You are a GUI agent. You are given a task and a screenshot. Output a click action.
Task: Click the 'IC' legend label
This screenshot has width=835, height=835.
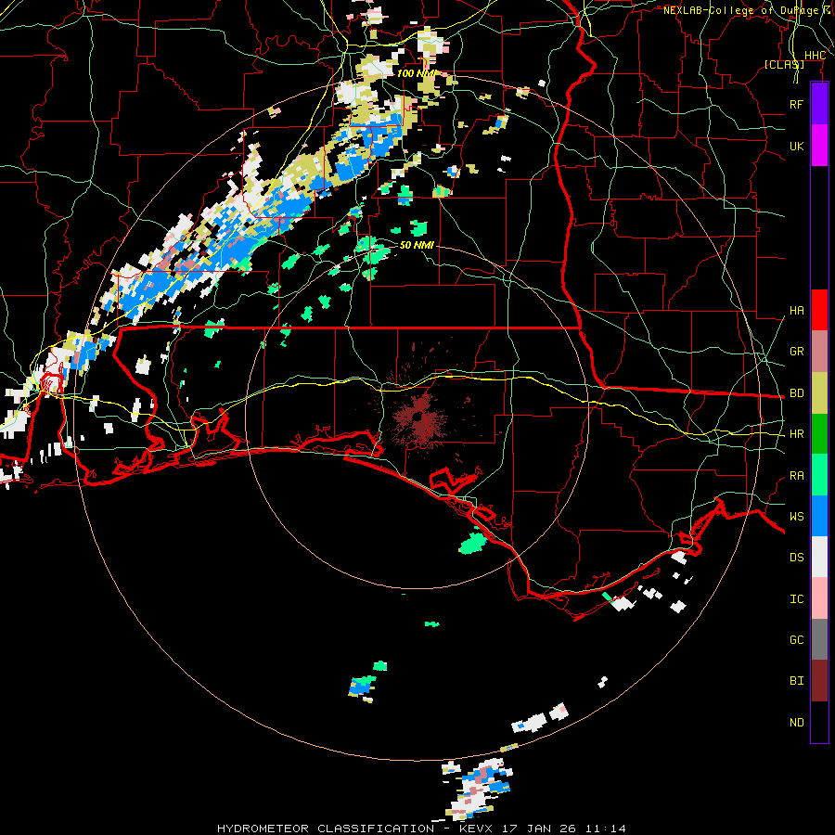click(x=796, y=599)
